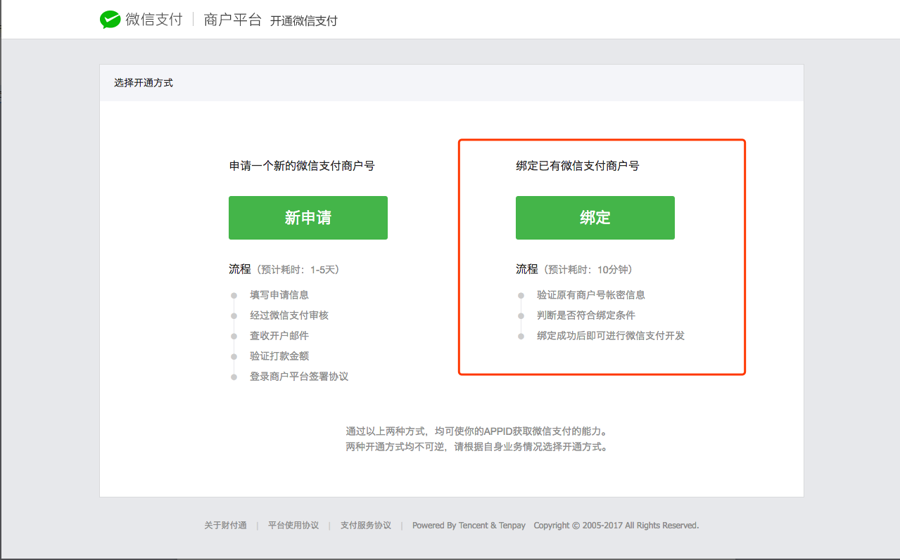Click the 绑定成功后即可进行微信支付开发 step
This screenshot has width=900, height=560.
[611, 336]
